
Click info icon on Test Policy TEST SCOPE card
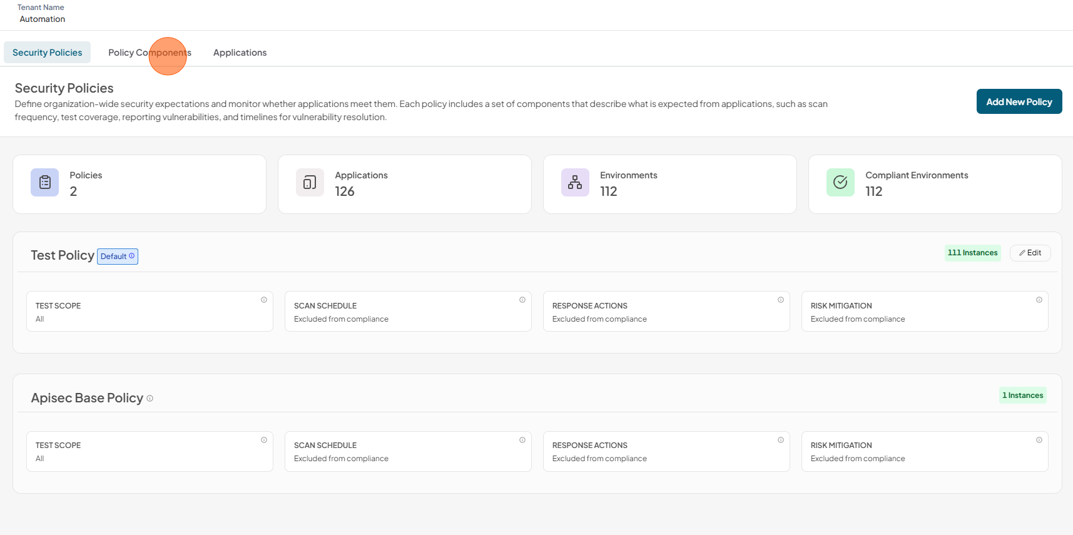[264, 300]
